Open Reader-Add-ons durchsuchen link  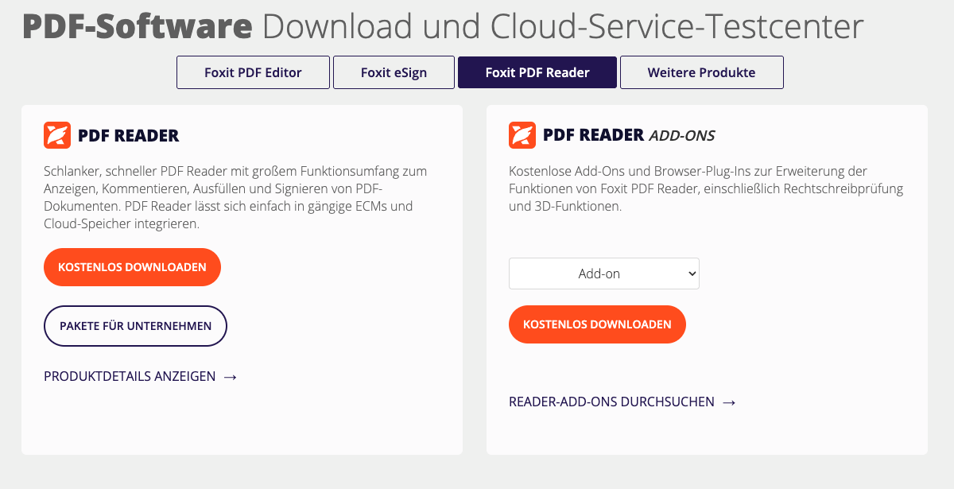[622, 402]
